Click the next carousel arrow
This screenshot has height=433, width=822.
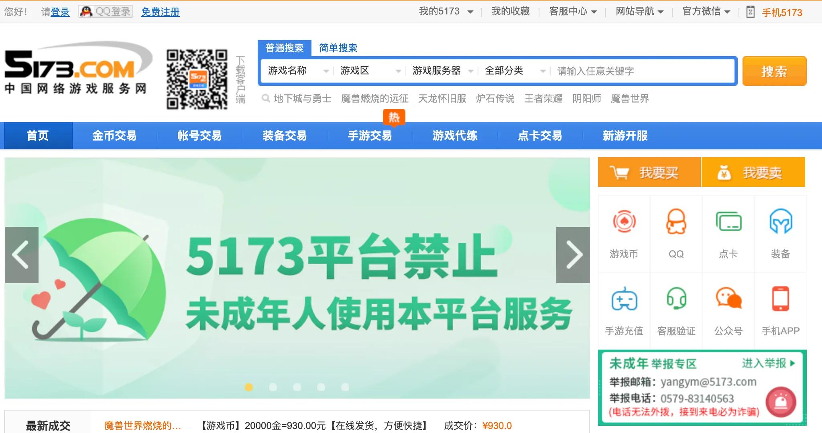pyautogui.click(x=572, y=254)
